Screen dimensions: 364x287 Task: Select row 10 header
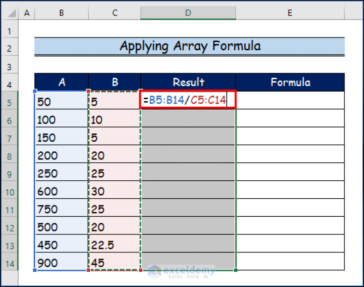pyautogui.click(x=9, y=190)
